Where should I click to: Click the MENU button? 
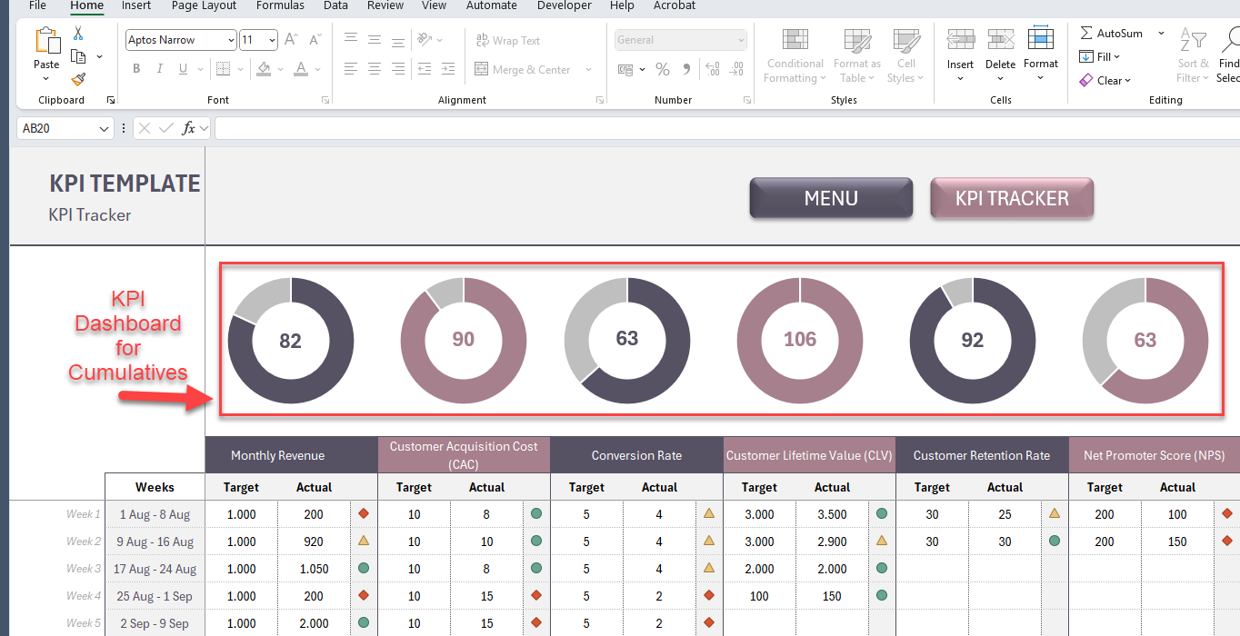pos(830,197)
